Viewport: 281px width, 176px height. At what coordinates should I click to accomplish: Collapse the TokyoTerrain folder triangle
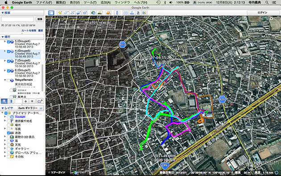(x=5, y=80)
